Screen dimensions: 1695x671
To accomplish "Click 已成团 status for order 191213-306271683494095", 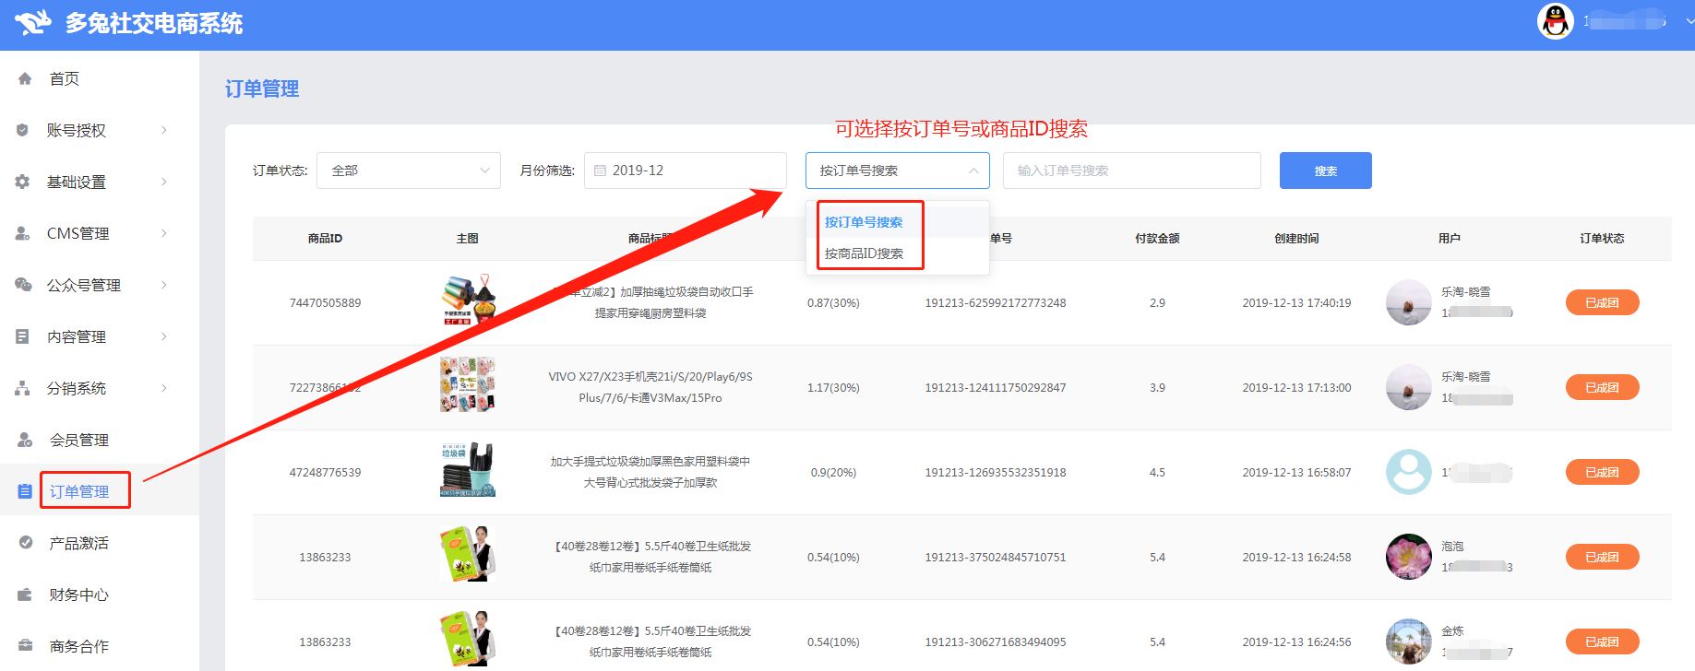I will [1602, 642].
